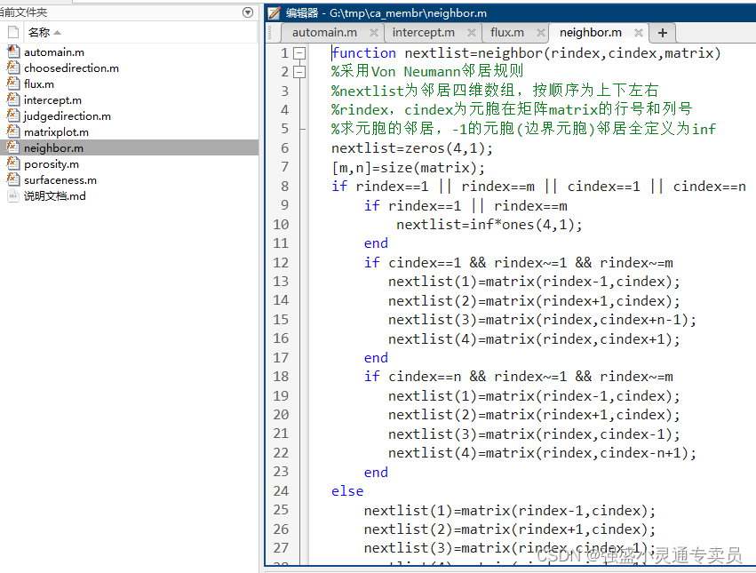Close the flux.m editor tab
Viewport: 756px width, 573px height.
[541, 33]
